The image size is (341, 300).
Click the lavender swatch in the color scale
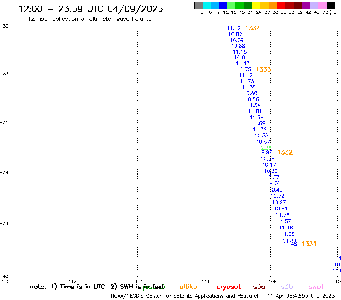click(314, 6)
